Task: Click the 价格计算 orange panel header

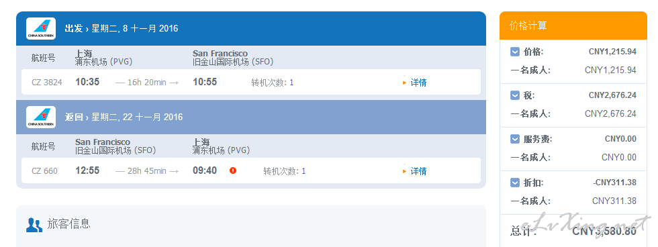Action: pyautogui.click(x=573, y=26)
